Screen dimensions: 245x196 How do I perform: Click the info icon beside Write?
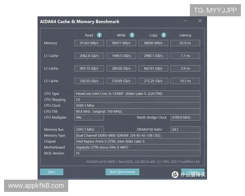[132, 35]
